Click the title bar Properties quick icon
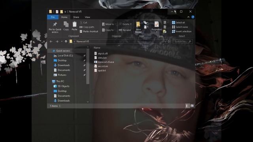Viewport: 253px width, 142px height. click(x=57, y=11)
